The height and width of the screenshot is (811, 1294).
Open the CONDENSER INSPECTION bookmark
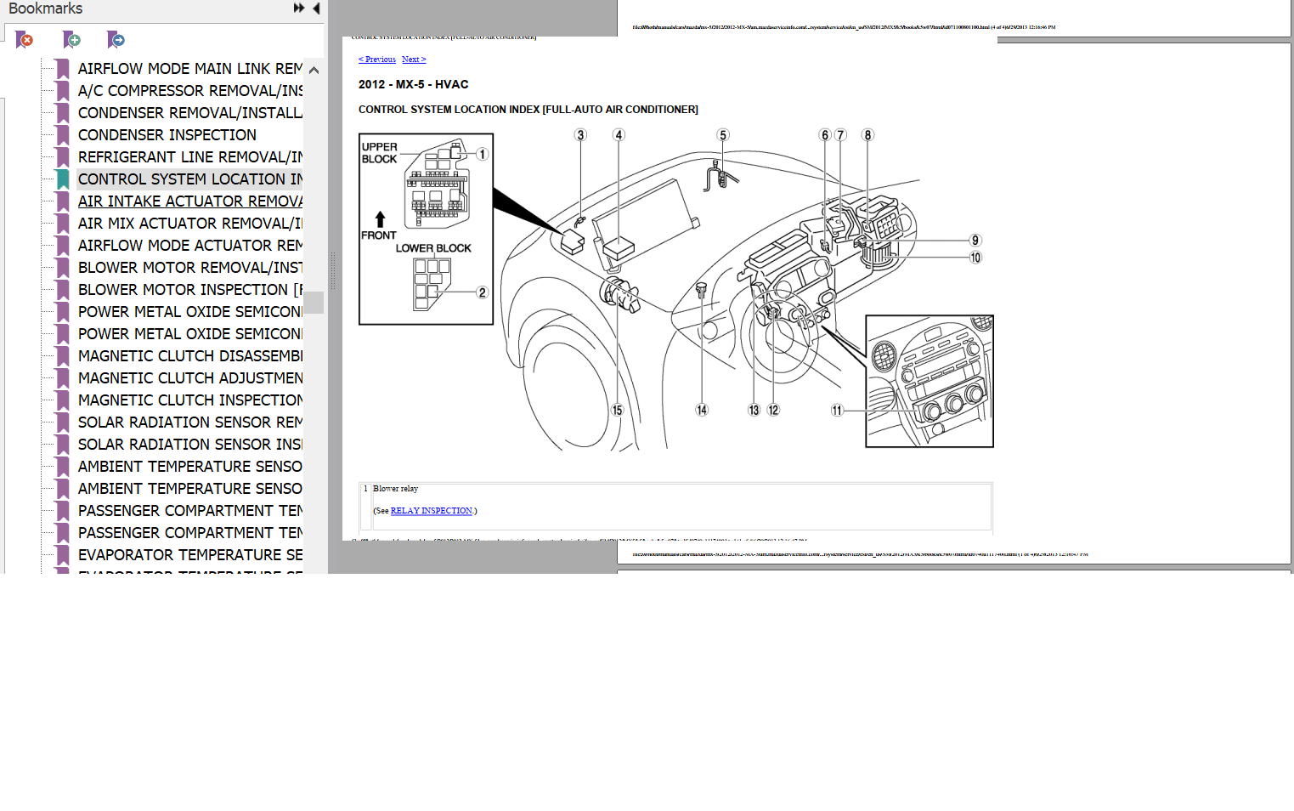click(x=167, y=135)
